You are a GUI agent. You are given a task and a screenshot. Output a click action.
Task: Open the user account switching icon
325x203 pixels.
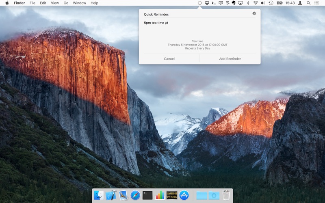(x=300, y=3)
